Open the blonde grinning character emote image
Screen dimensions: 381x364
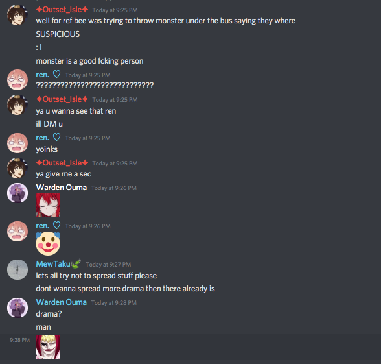click(x=48, y=346)
